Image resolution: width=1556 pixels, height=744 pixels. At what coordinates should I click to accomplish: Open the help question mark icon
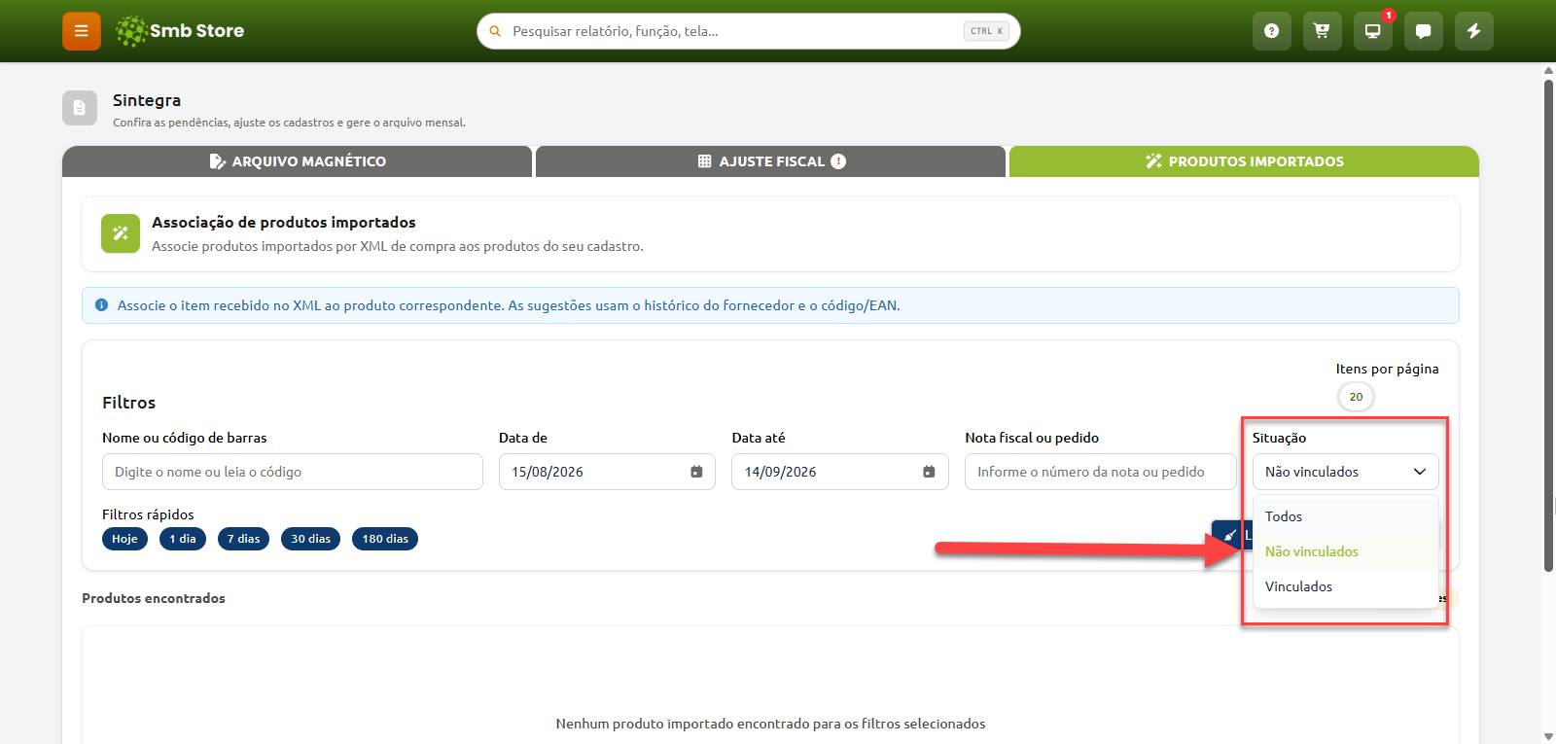click(1271, 31)
